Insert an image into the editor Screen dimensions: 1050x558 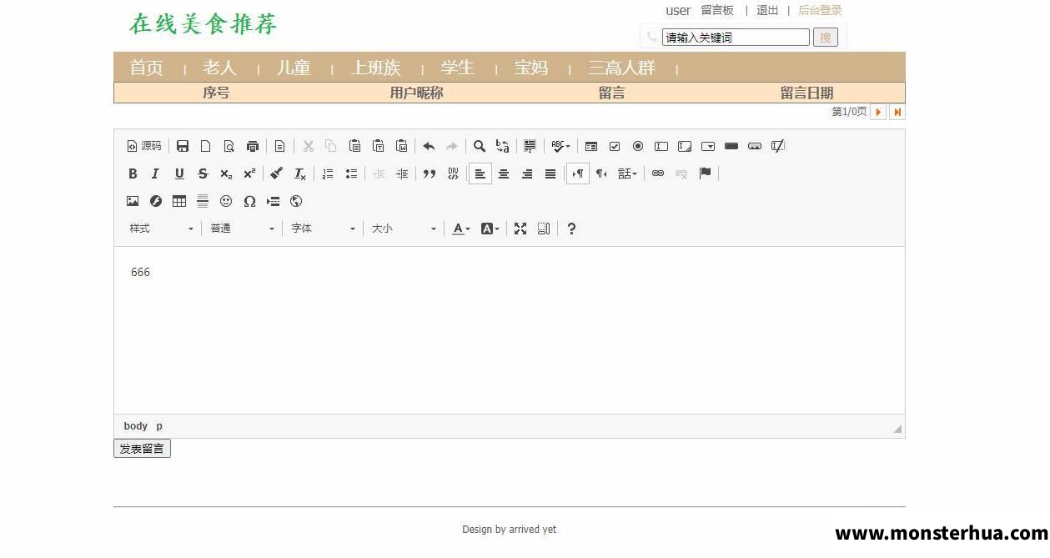(133, 201)
